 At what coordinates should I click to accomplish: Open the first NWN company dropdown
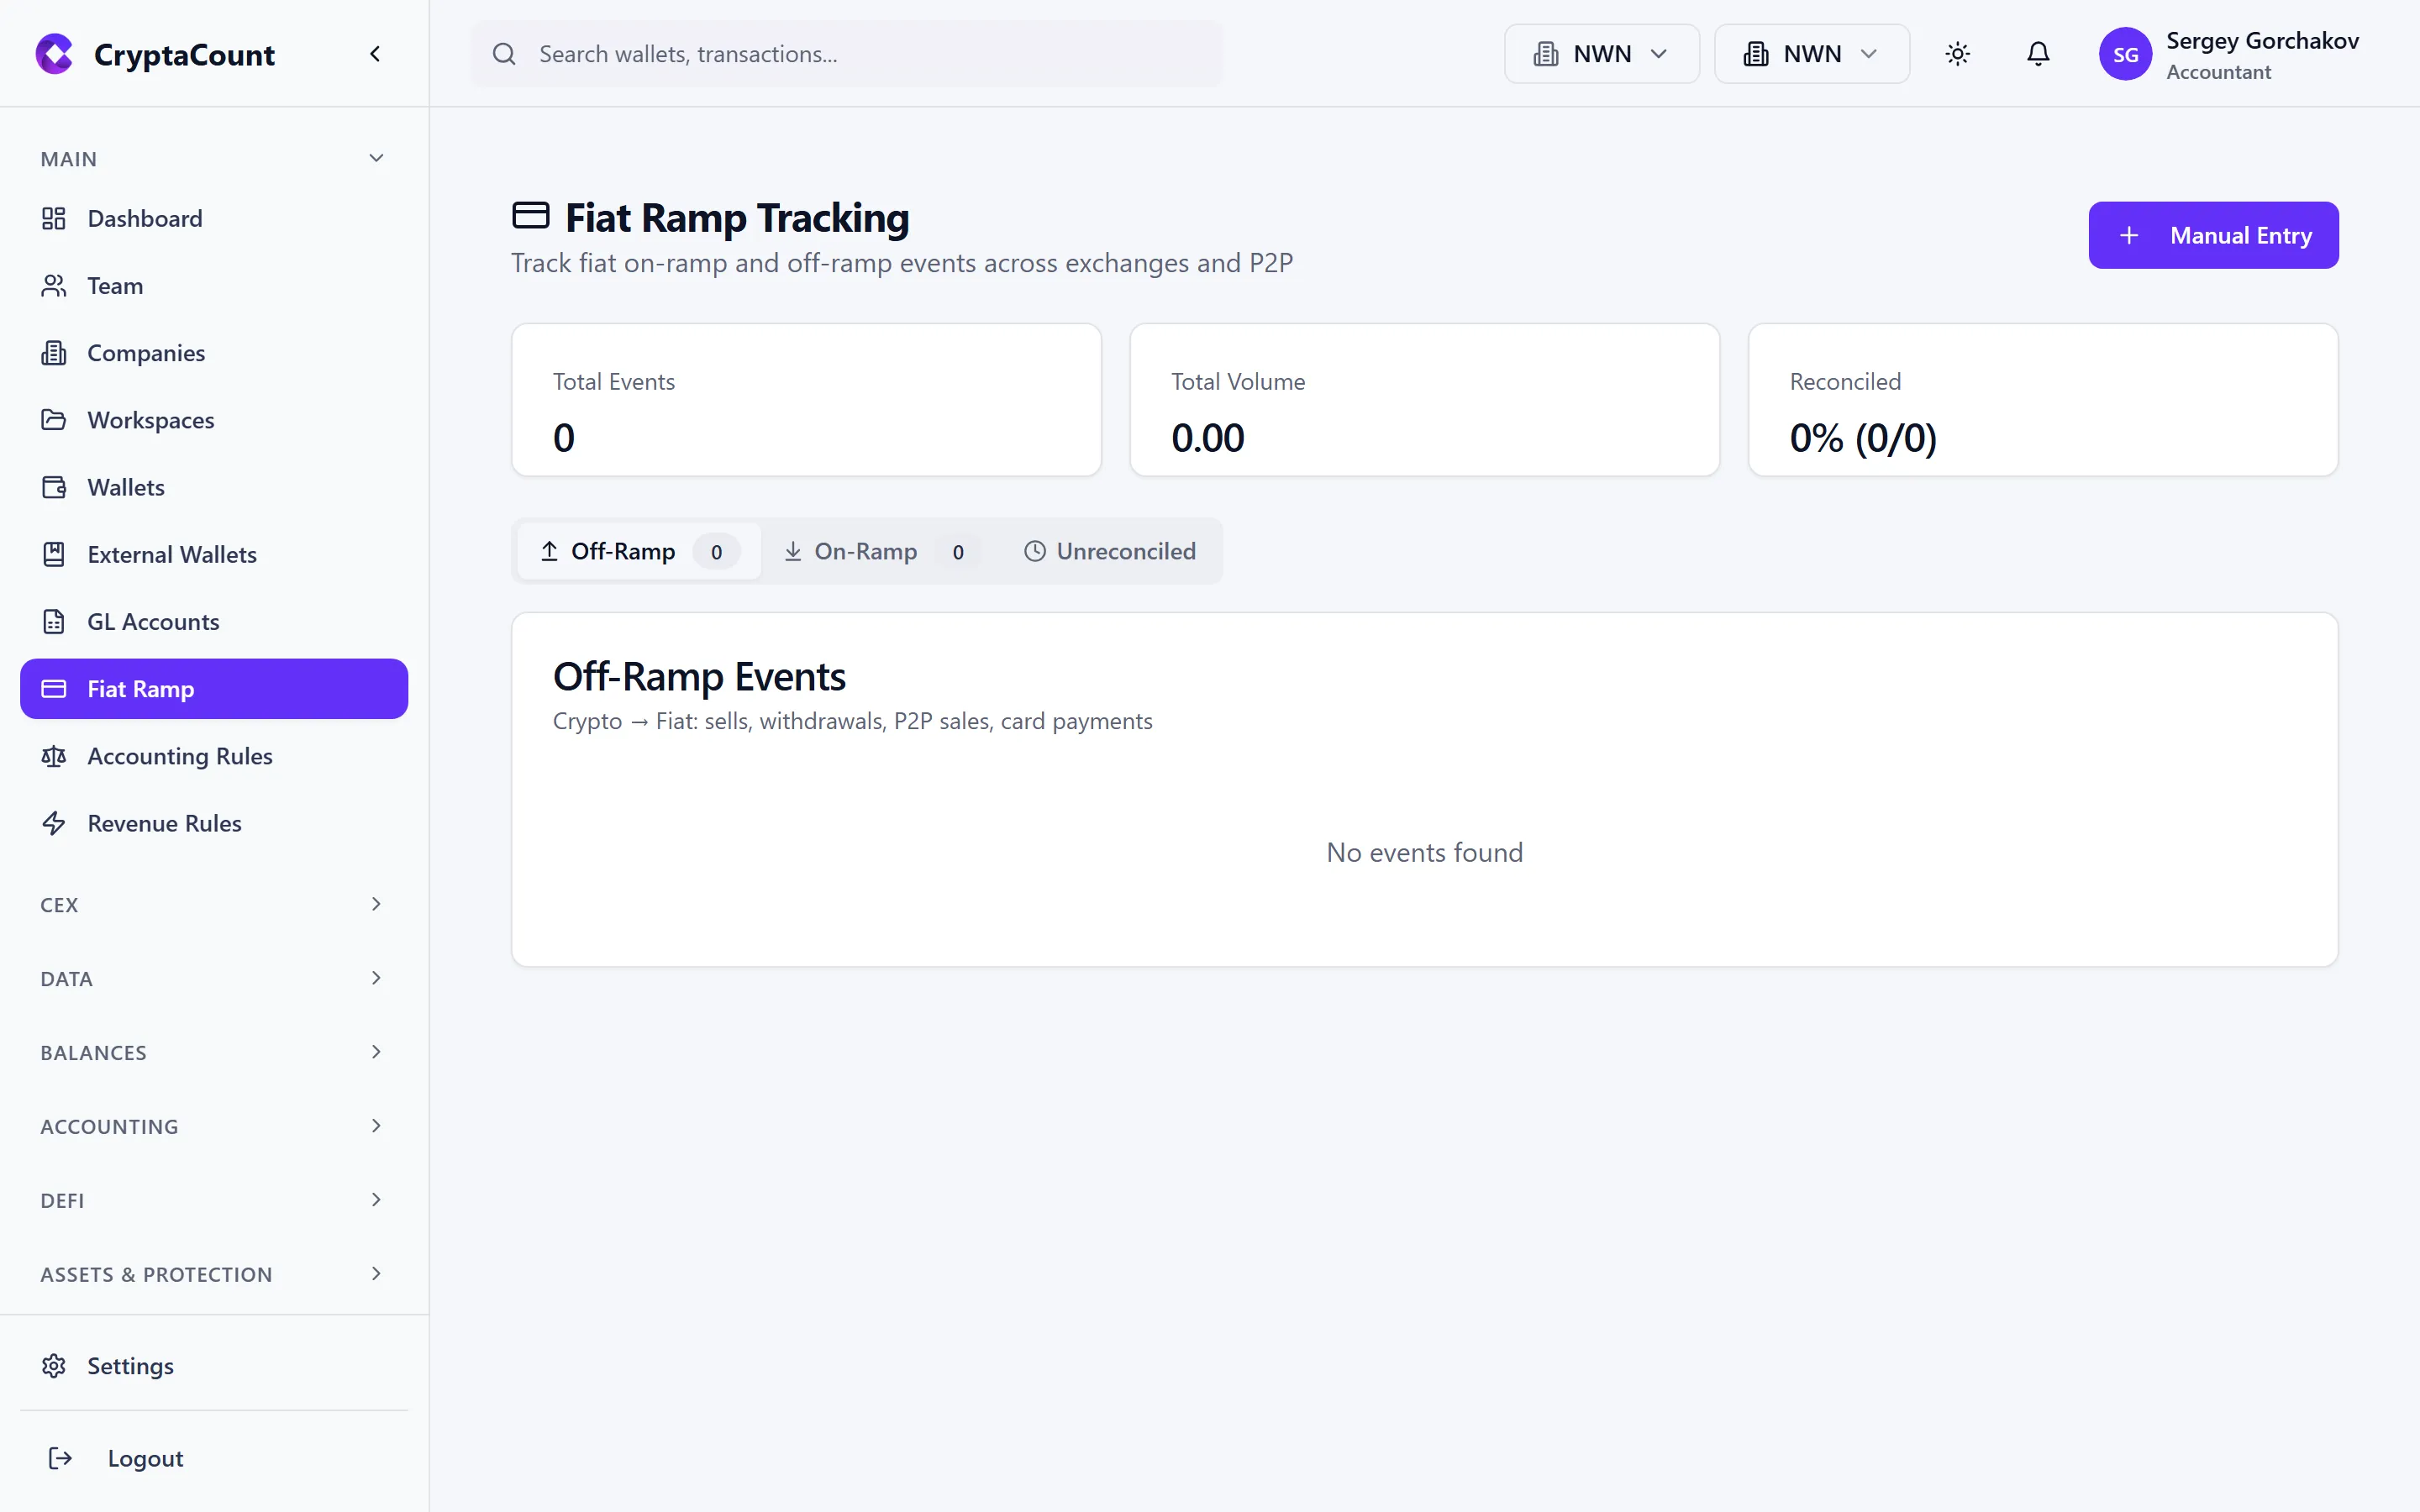(x=1600, y=54)
